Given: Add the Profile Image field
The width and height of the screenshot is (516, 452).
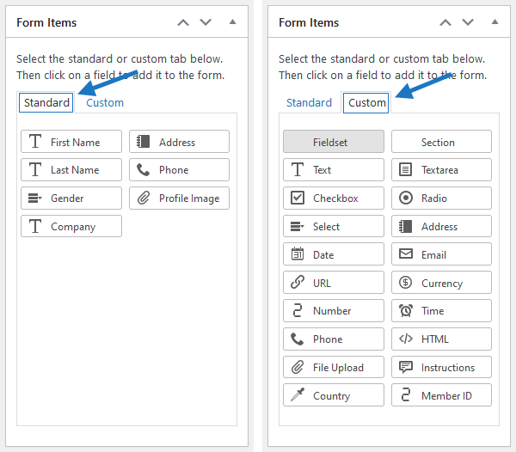Looking at the screenshot, I should (179, 199).
